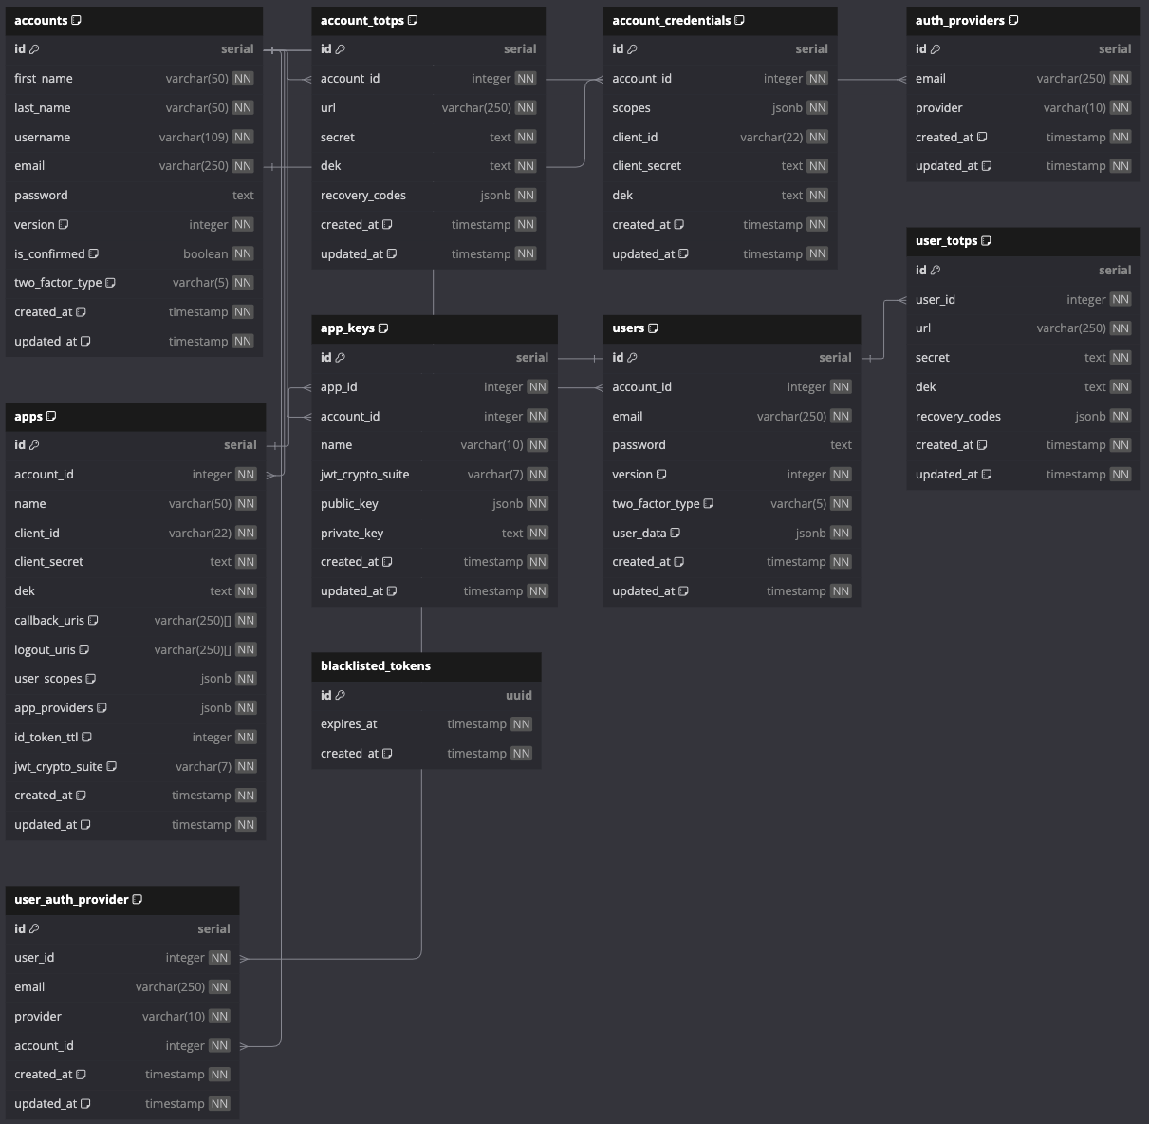This screenshot has width=1149, height=1124.
Task: Open the note icon next to app_providers in apps
Action: tap(102, 708)
